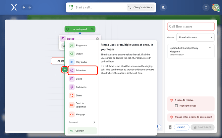The width and height of the screenshot is (222, 138).
Task: Choose the Divert step
Action: (79, 95)
